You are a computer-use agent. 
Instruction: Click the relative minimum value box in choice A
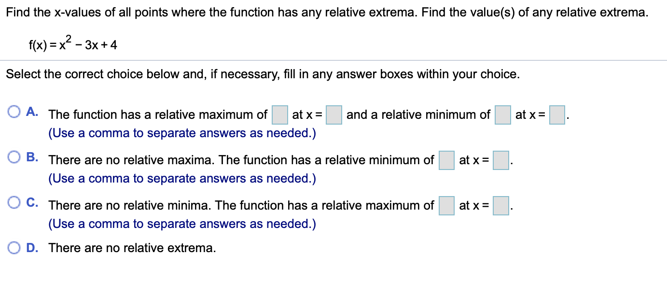(502, 114)
